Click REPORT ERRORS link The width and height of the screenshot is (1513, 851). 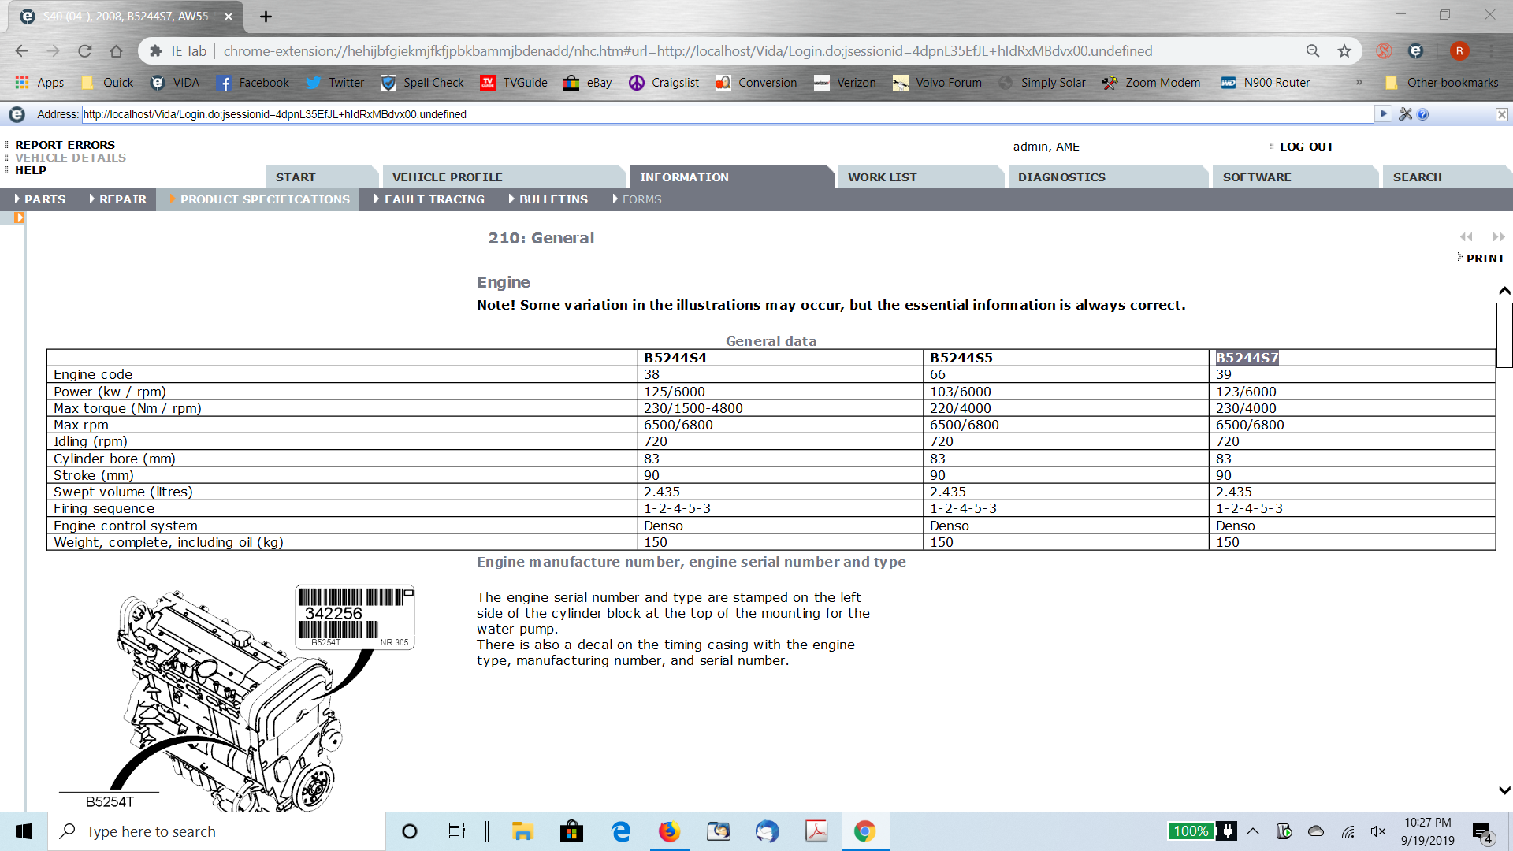coord(65,145)
